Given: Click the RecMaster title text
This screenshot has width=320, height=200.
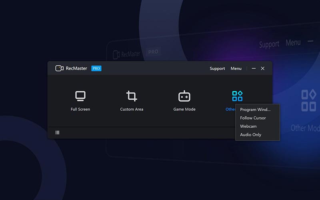Looking at the screenshot, I should tap(76, 68).
